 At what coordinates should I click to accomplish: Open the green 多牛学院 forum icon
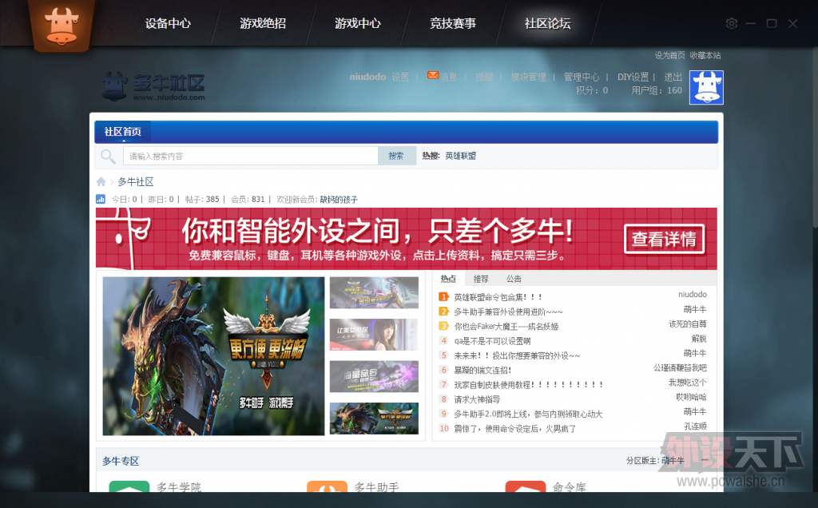(x=129, y=486)
